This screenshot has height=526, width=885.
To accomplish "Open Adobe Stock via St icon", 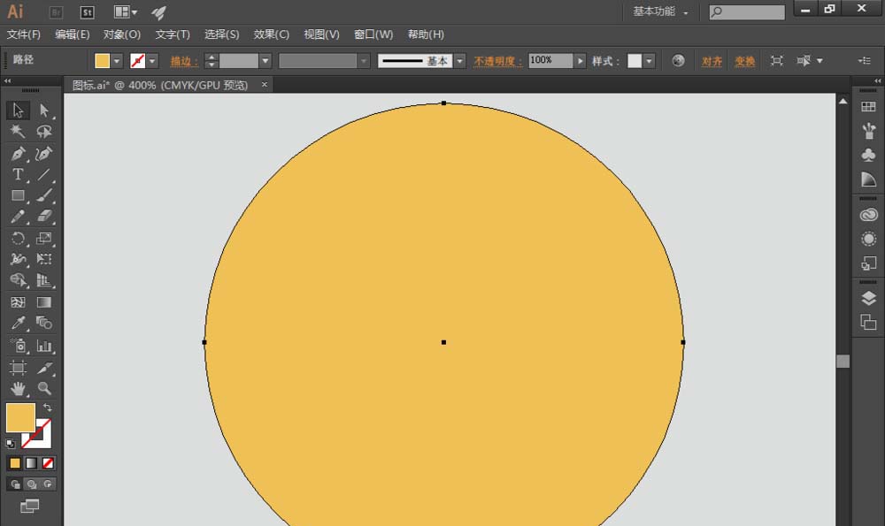I will point(87,12).
